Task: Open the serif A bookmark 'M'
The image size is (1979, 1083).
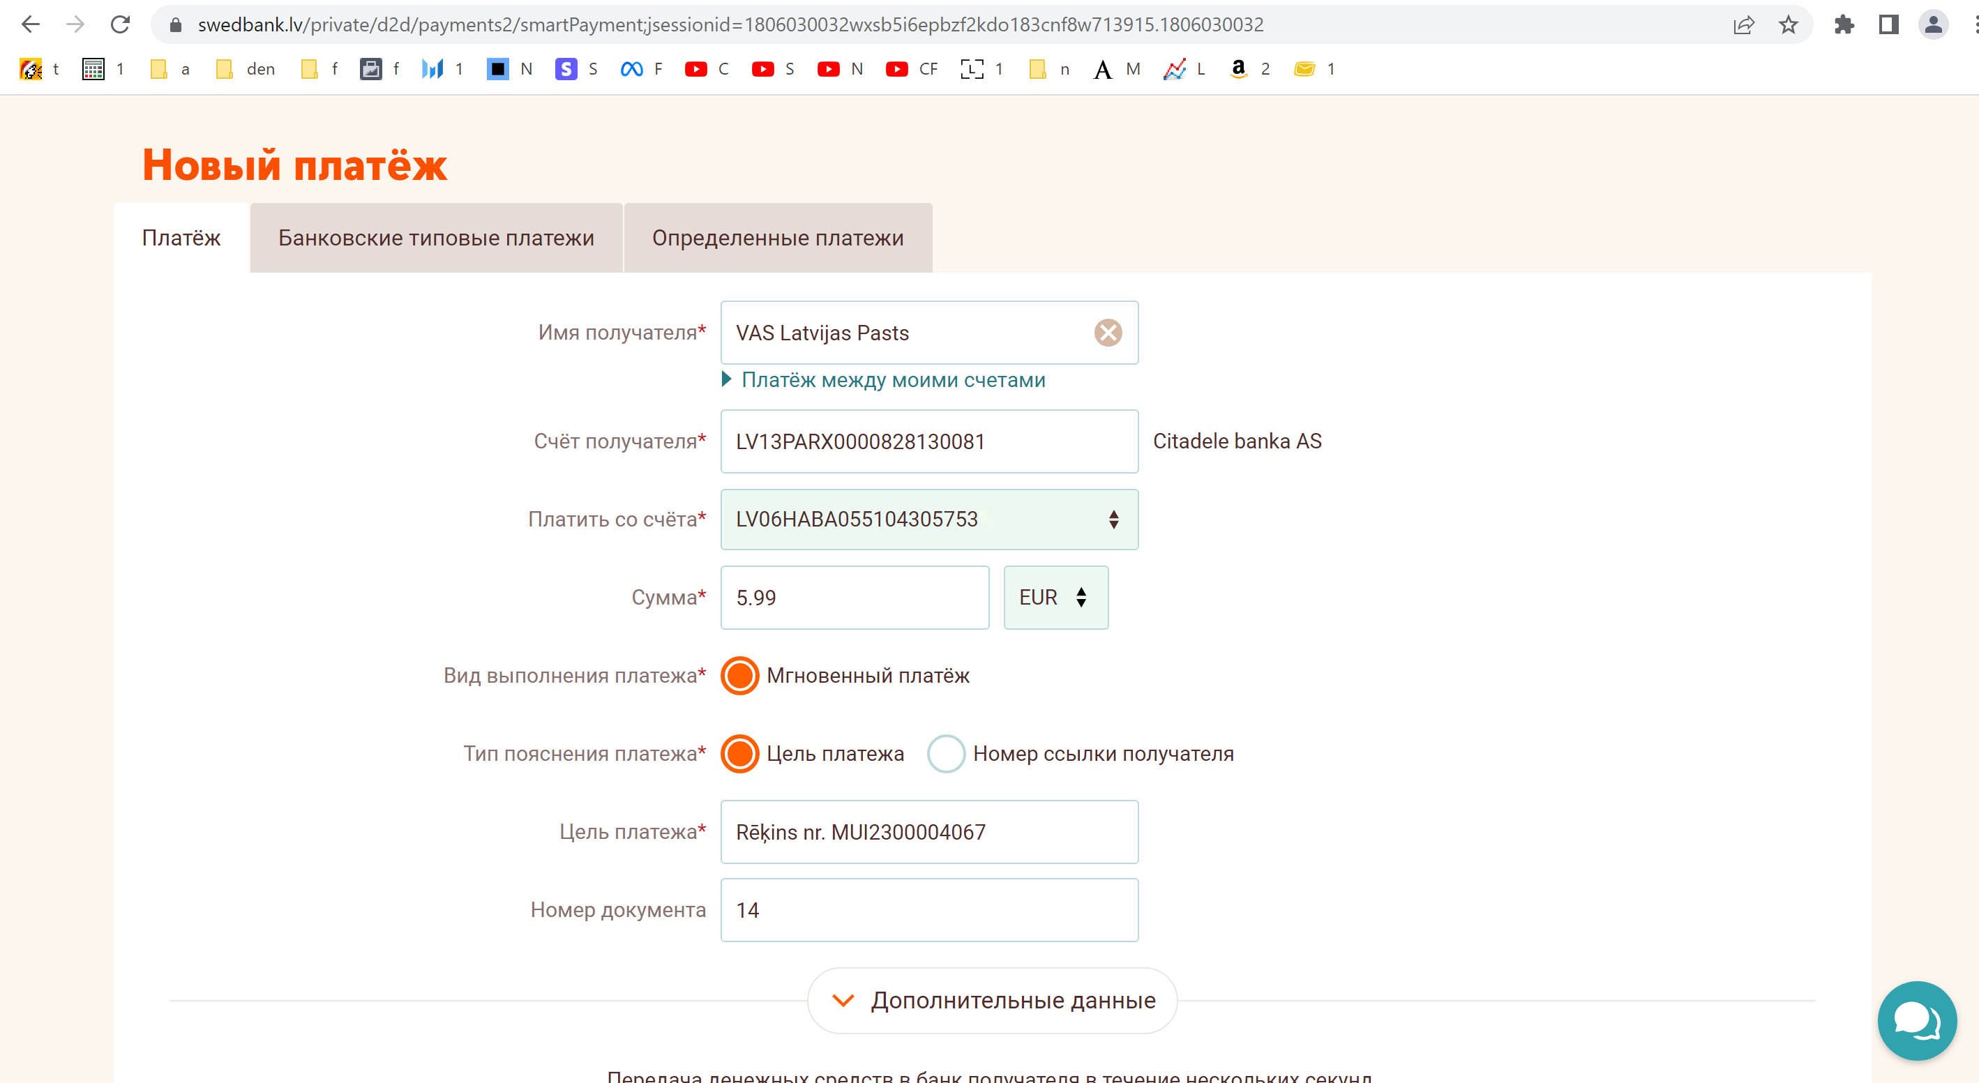Action: pos(1117,69)
